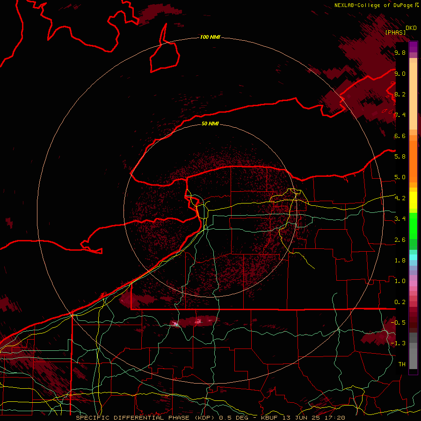421x421 pixels.
Task: Pick the bright green segment of the color bar
Action: tap(413, 225)
